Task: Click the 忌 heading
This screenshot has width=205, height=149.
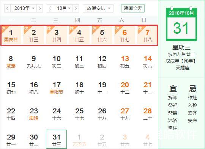Action: 193,89
